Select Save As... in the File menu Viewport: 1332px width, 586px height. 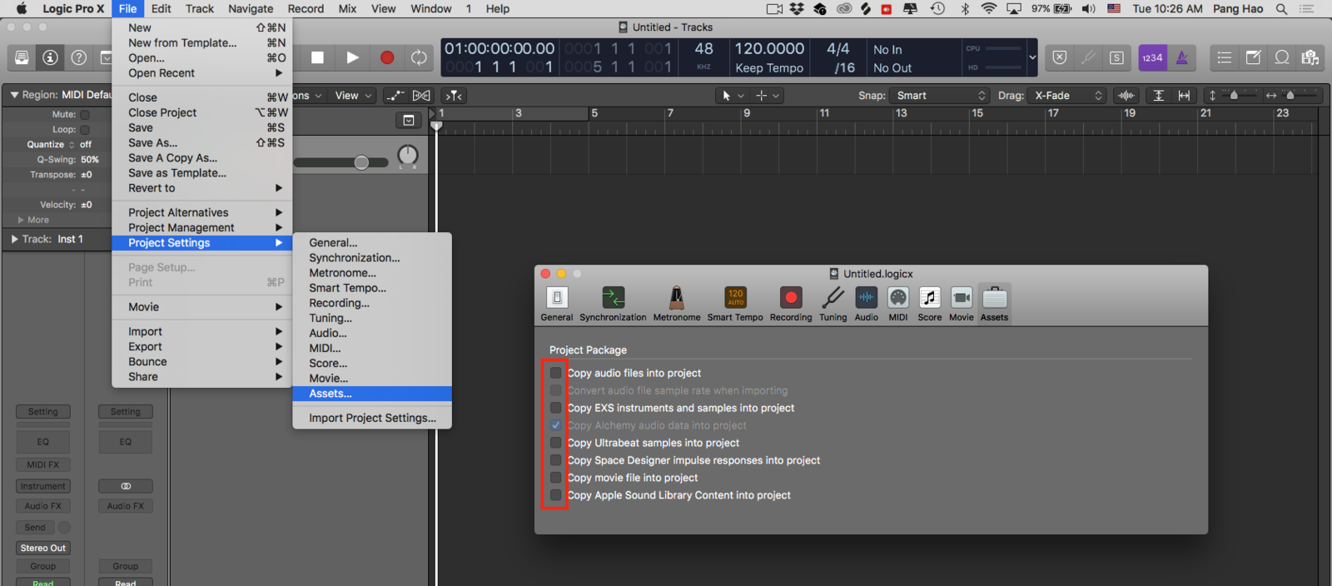coord(202,143)
